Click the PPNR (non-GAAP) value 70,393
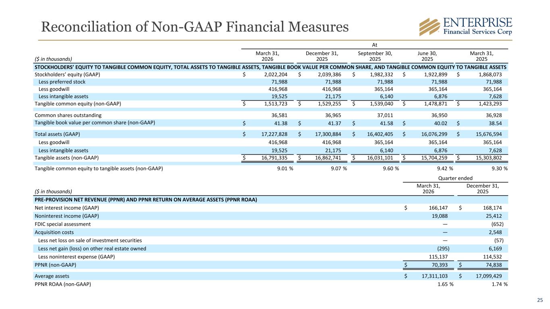The width and height of the screenshot is (550, 309). tap(440, 265)
